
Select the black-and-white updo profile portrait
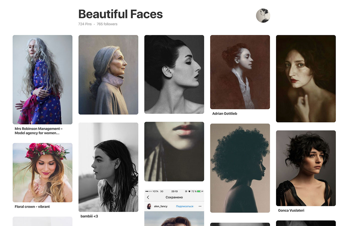click(174, 74)
